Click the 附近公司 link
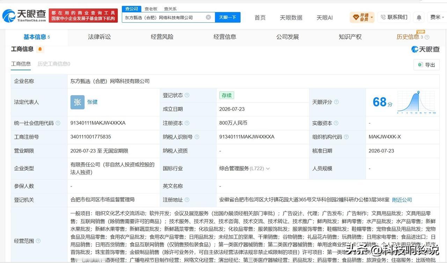This screenshot has height=263, width=447. coord(402,200)
